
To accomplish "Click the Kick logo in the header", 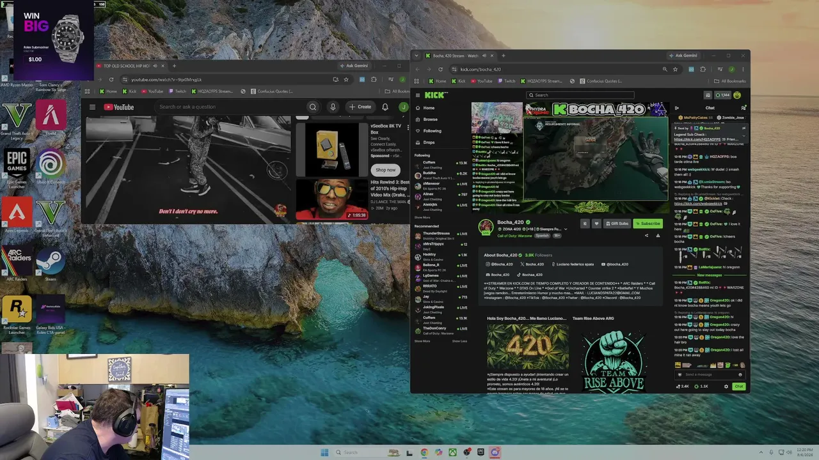I will 436,95.
